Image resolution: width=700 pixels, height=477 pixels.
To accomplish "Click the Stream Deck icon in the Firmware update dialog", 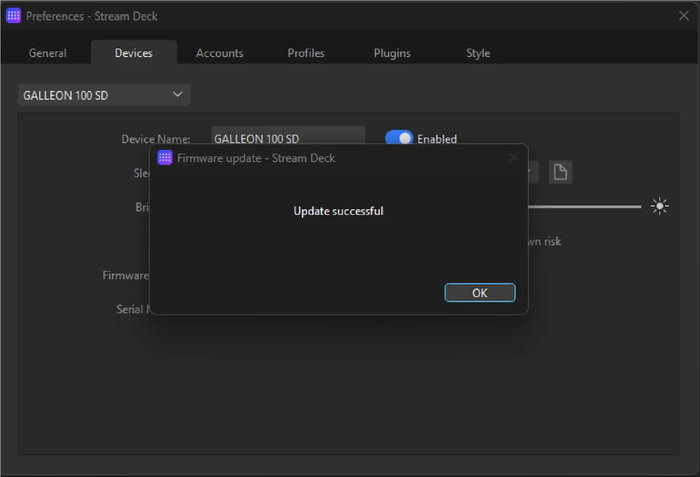I will [164, 157].
